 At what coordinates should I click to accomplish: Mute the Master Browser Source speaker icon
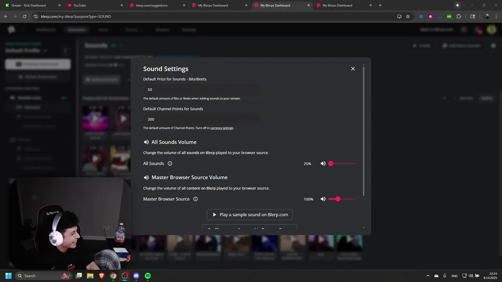323,199
